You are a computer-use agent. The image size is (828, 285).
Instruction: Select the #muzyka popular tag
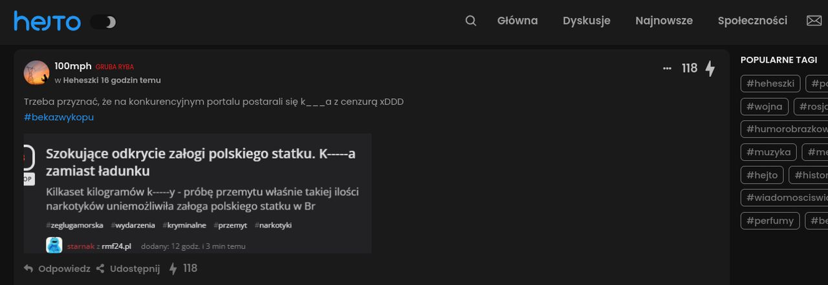[x=768, y=152]
